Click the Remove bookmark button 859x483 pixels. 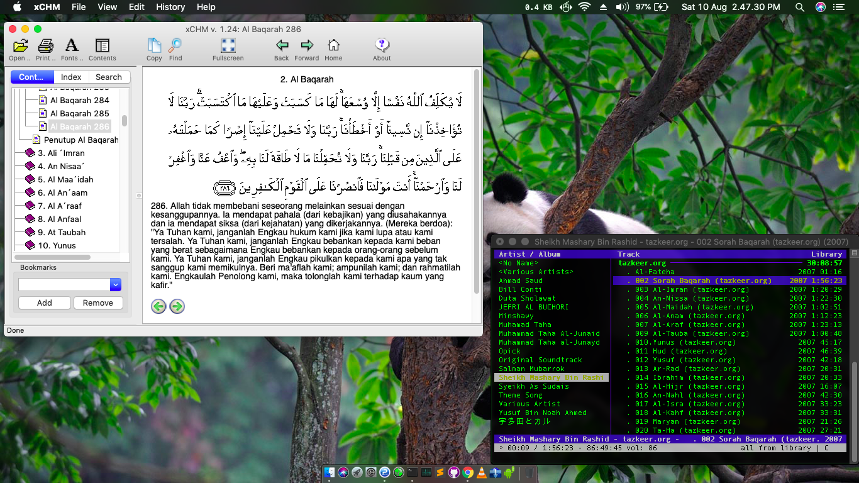pyautogui.click(x=98, y=303)
